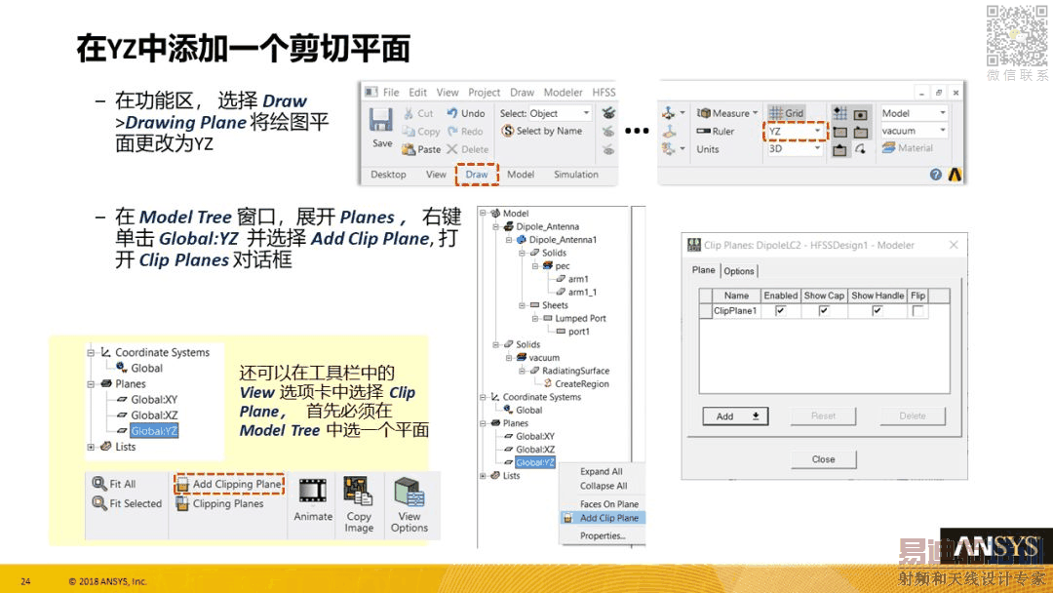Toggle Show Cap checkbox for ClipPlane1

tap(824, 311)
